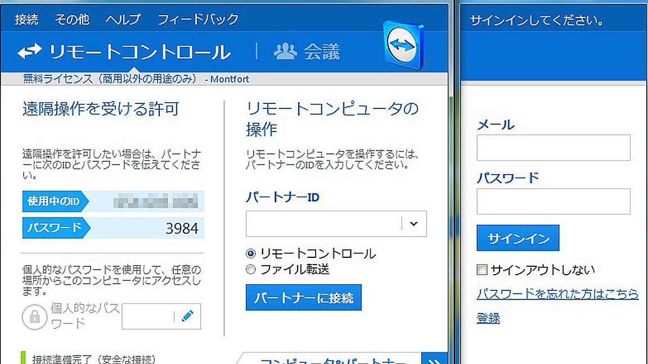The width and height of the screenshot is (648, 364).
Task: Click the pencil icon for personal password
Action: click(x=188, y=316)
